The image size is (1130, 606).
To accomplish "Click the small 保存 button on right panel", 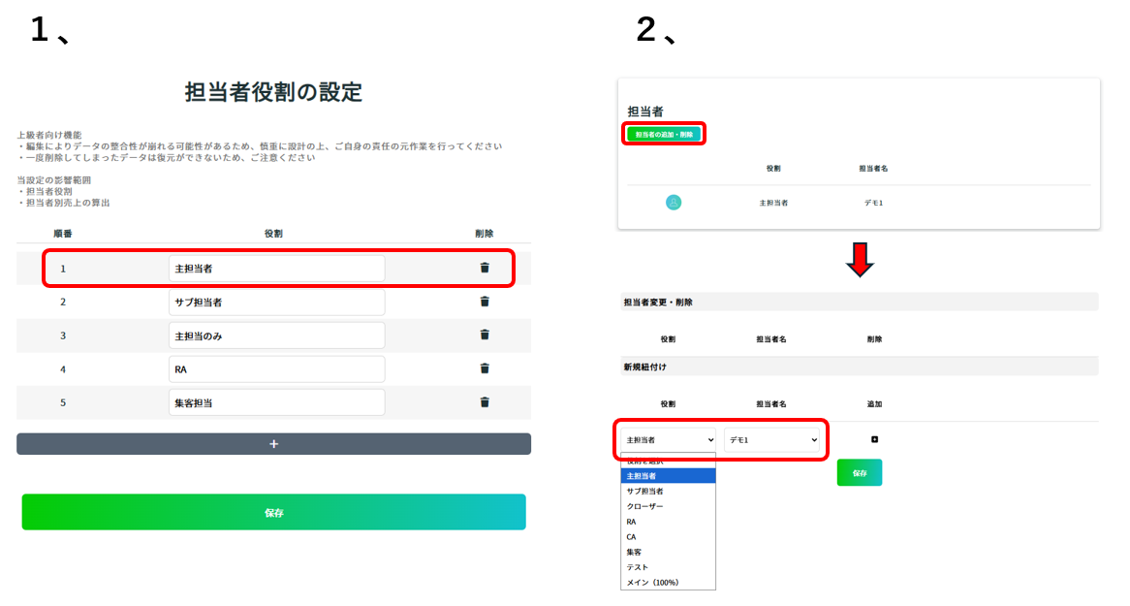I will pyautogui.click(x=860, y=473).
